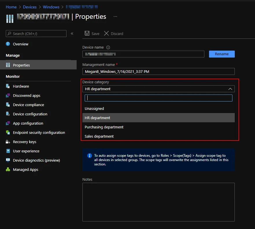Click the Discard X icon

pos(106,33)
